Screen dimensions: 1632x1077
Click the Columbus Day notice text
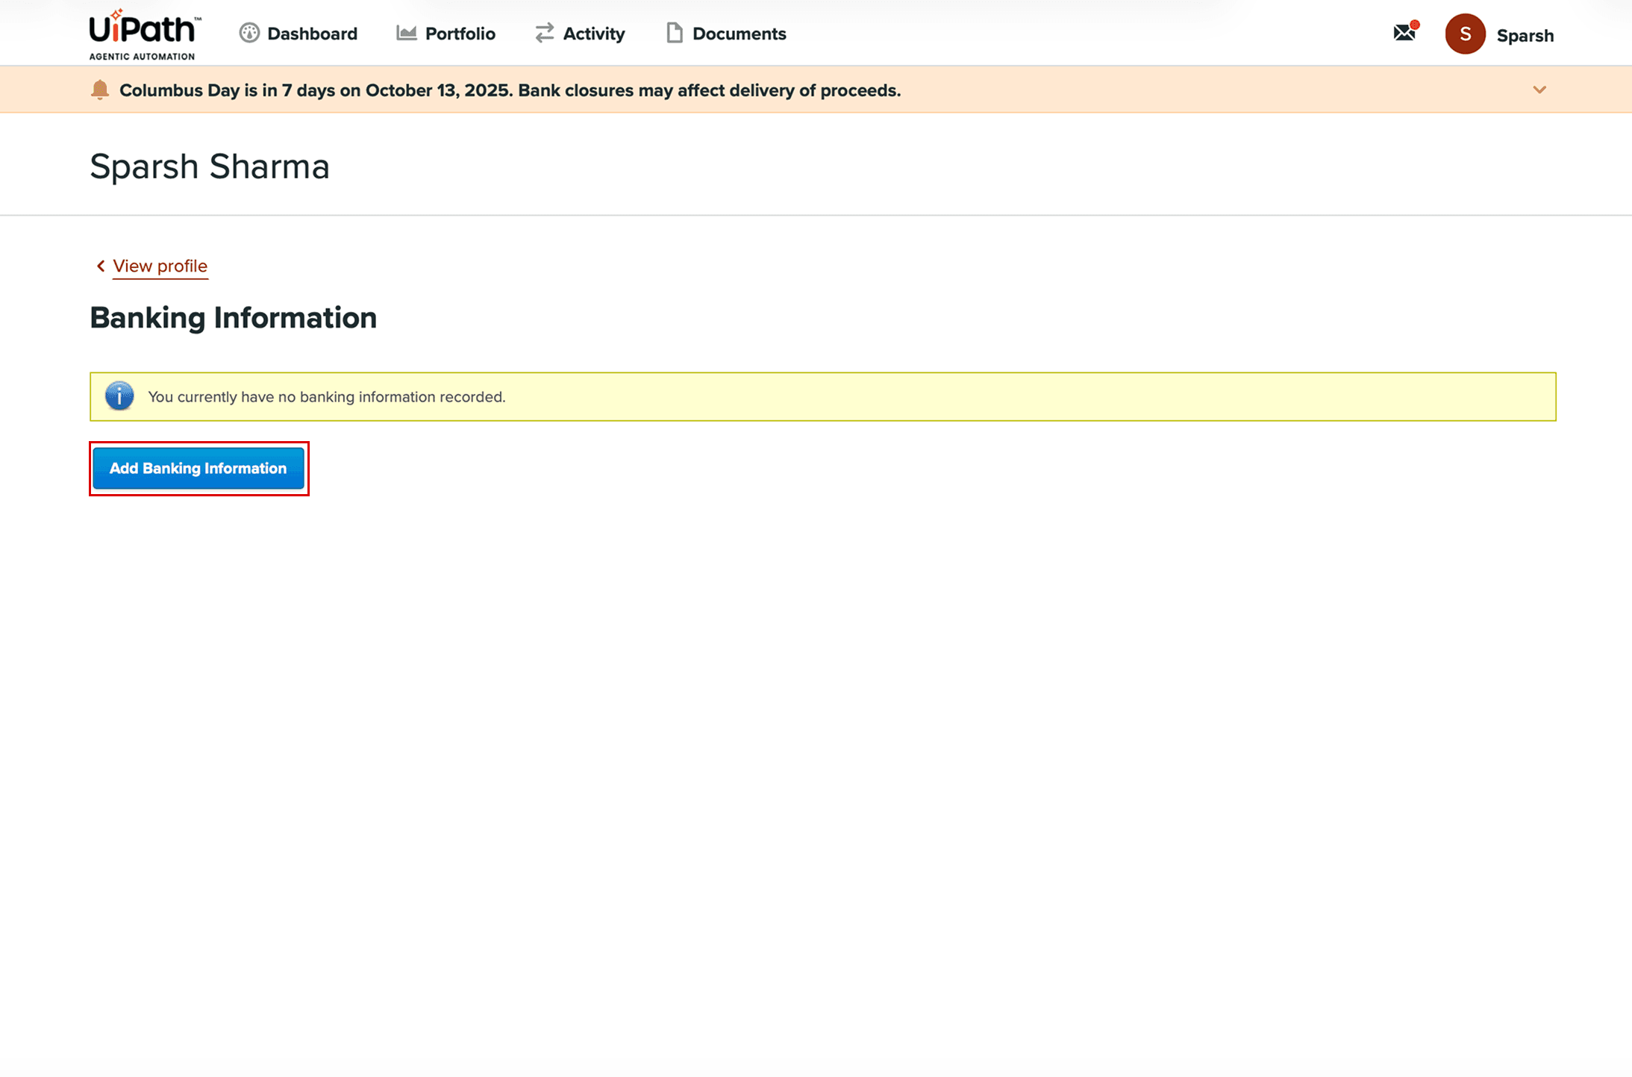[510, 90]
